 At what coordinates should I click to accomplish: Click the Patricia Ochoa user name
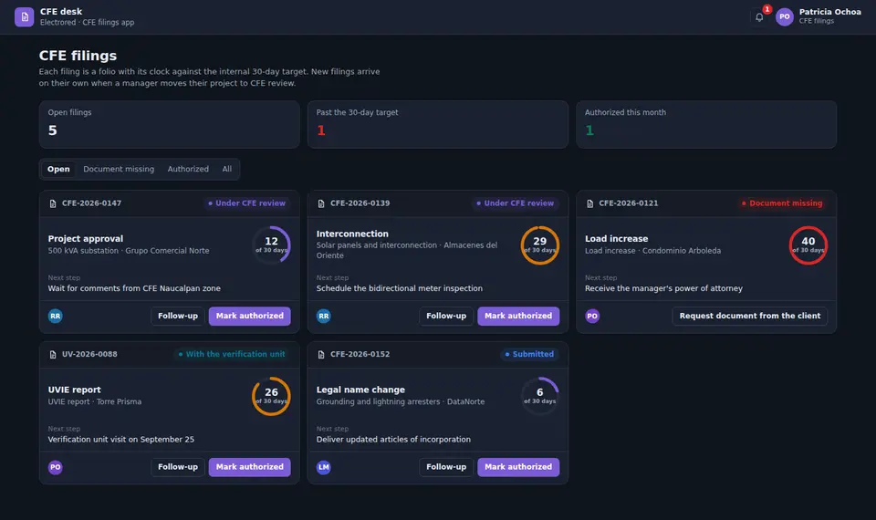click(x=829, y=12)
